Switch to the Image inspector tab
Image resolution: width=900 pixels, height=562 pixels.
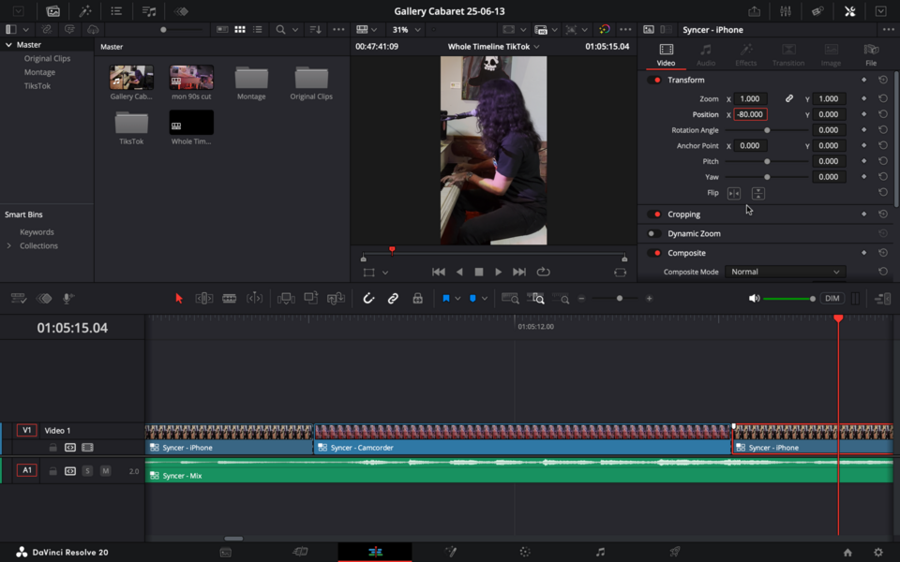pyautogui.click(x=832, y=55)
